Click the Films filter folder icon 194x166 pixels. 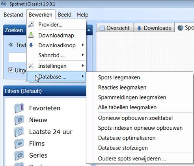point(19,144)
